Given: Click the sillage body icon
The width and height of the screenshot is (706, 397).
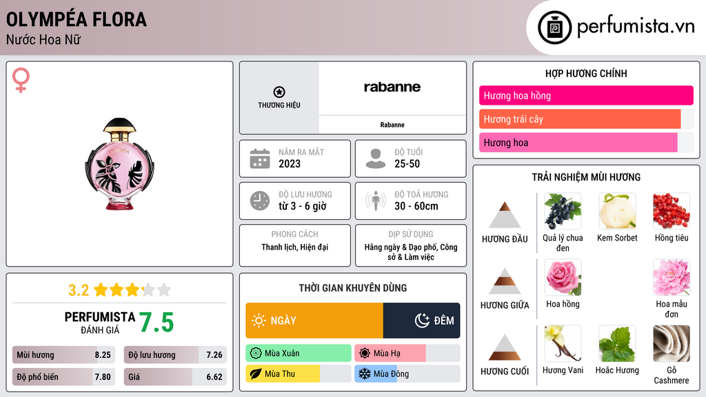Looking at the screenshot, I should (376, 201).
